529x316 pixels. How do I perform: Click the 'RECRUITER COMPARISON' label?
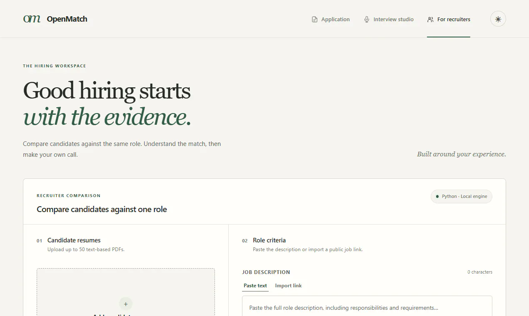pos(69,196)
